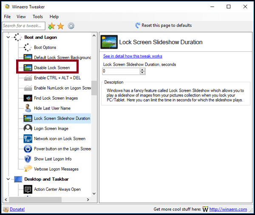This screenshot has width=255, height=215.
Task: Click the add to favorites star-plus icon
Action: click(x=51, y=26)
